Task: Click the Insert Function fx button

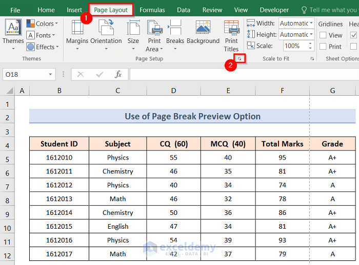Action: tap(118, 74)
